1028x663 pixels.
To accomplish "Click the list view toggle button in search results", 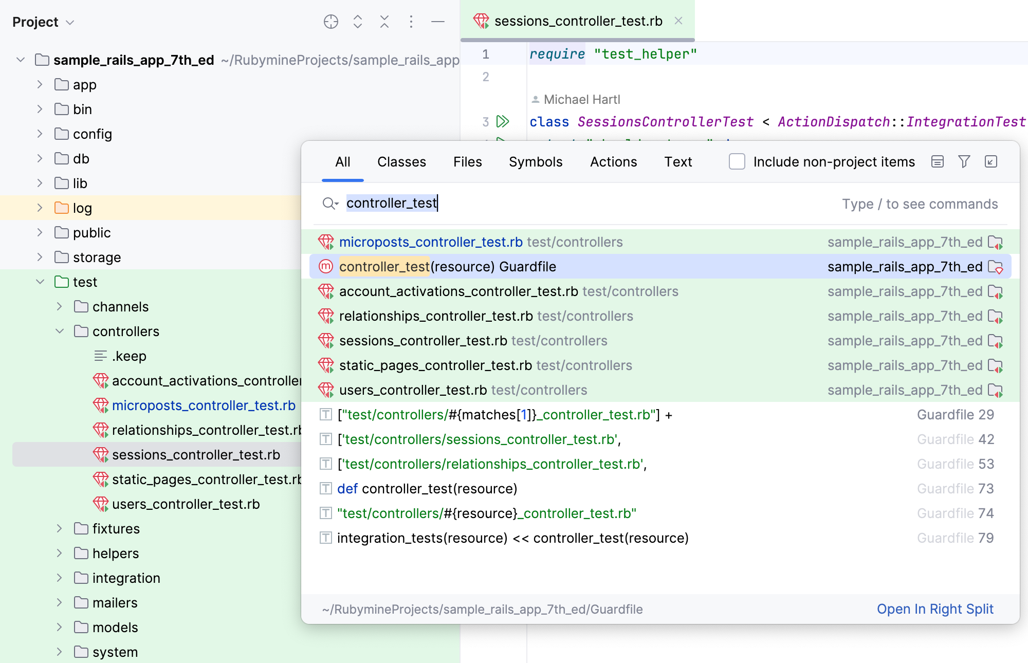I will (x=938, y=162).
